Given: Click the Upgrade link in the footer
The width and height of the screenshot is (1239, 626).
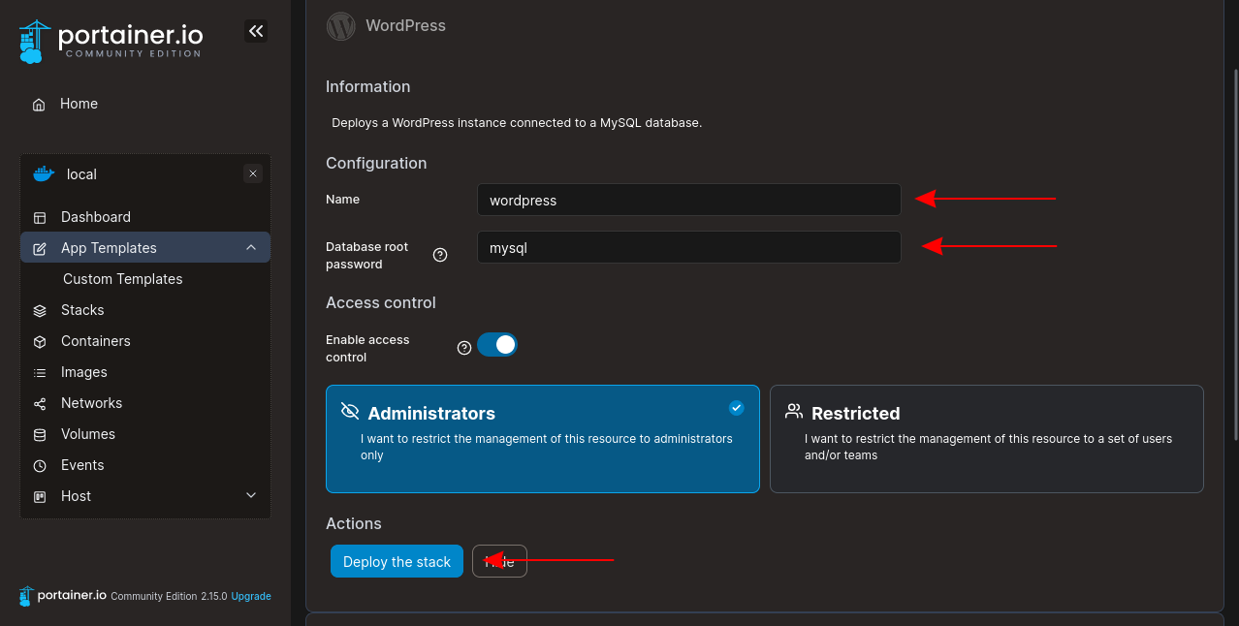Looking at the screenshot, I should click(x=251, y=597).
